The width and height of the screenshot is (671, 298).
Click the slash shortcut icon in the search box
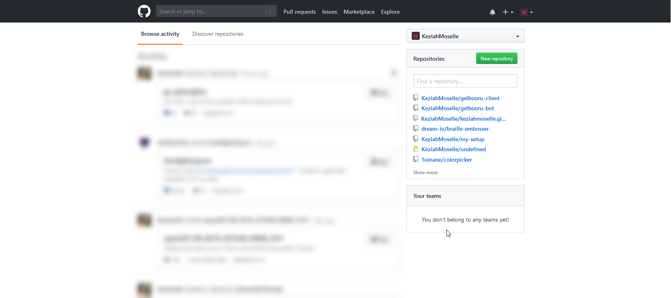tap(270, 11)
